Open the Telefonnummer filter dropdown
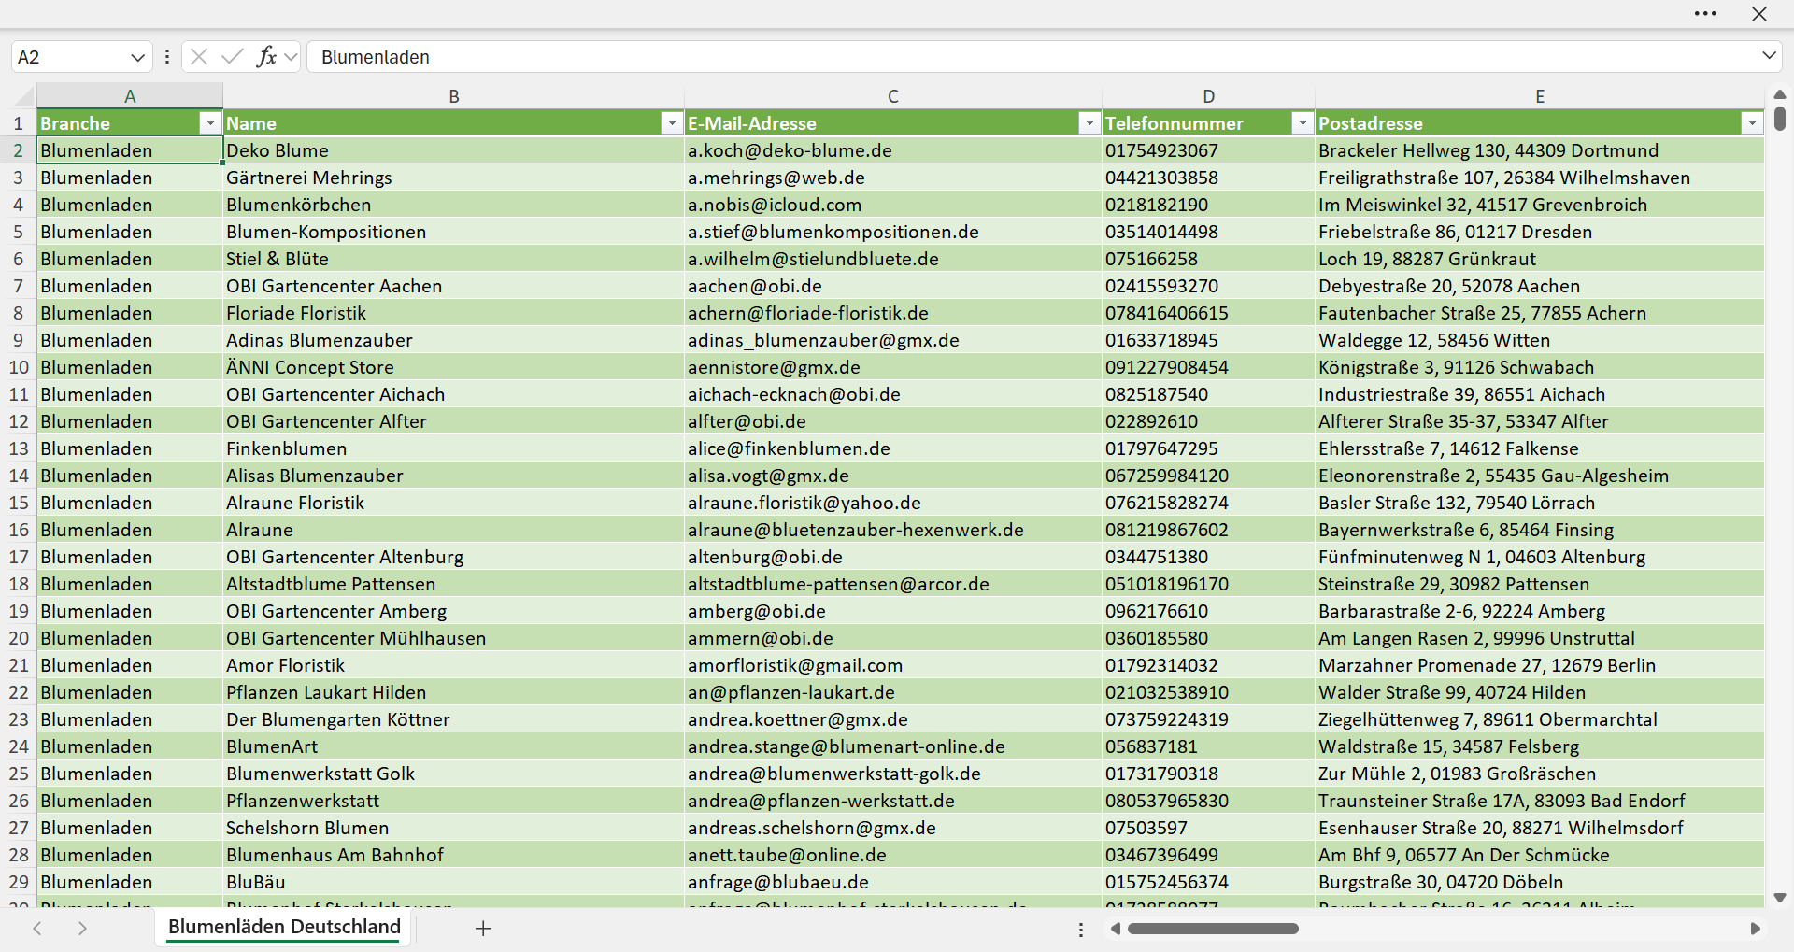Viewport: 1794px width, 952px height. [1303, 123]
